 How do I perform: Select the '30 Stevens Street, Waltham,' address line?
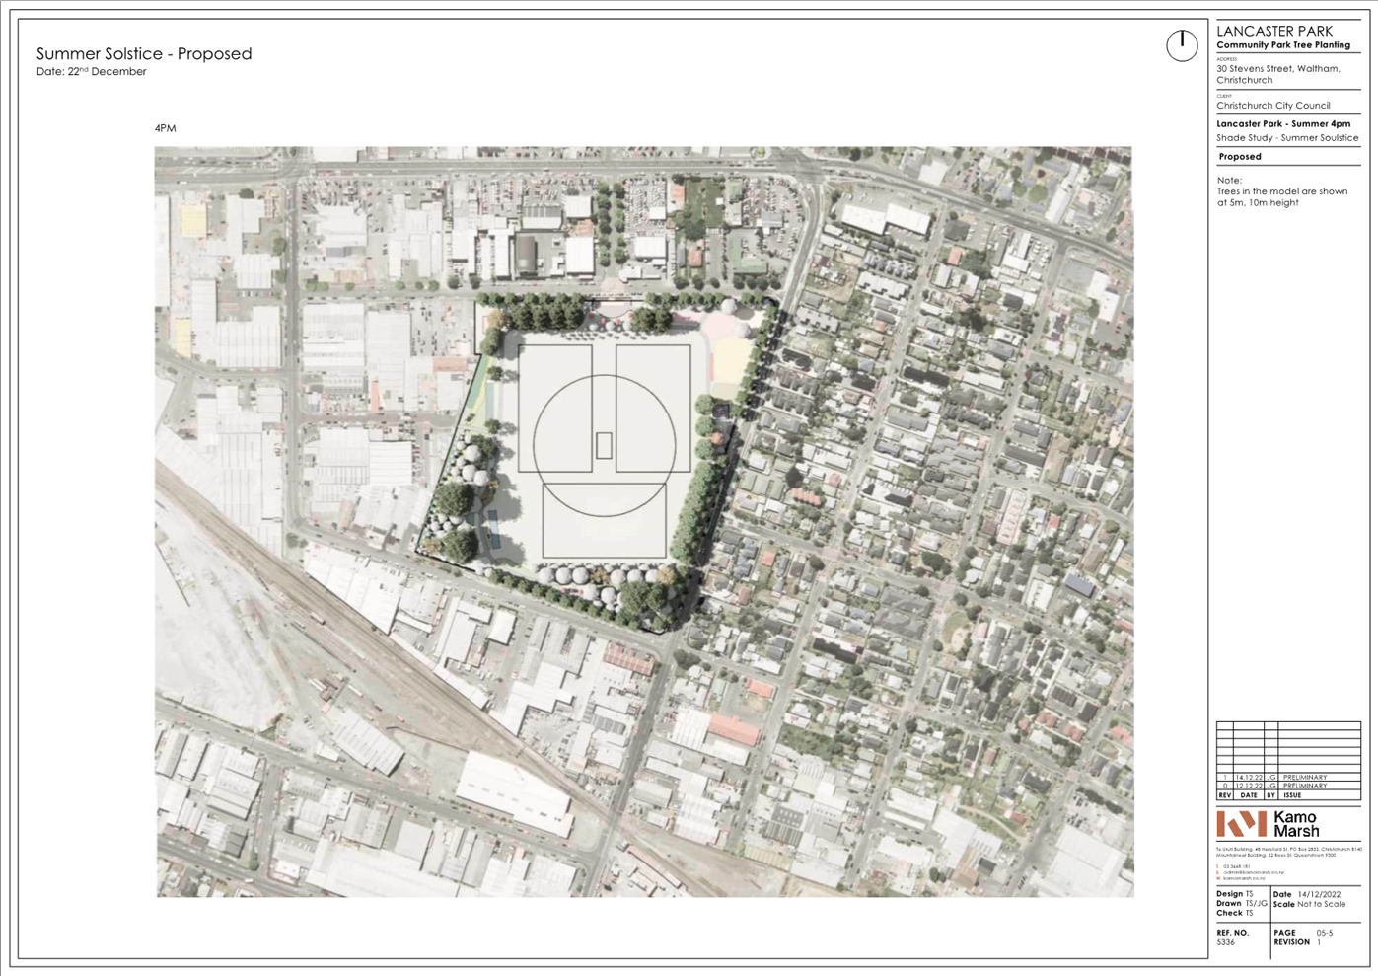[x=1278, y=69]
